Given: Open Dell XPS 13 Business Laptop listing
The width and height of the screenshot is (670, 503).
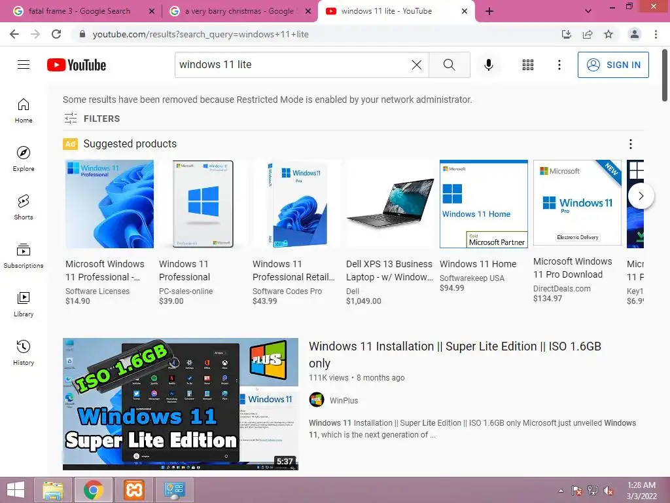Looking at the screenshot, I should coord(389,270).
